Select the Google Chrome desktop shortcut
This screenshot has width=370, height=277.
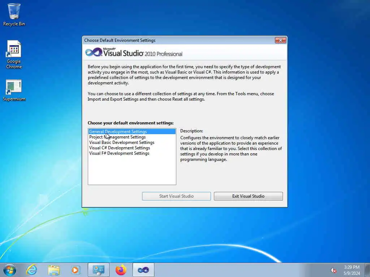tap(14, 55)
